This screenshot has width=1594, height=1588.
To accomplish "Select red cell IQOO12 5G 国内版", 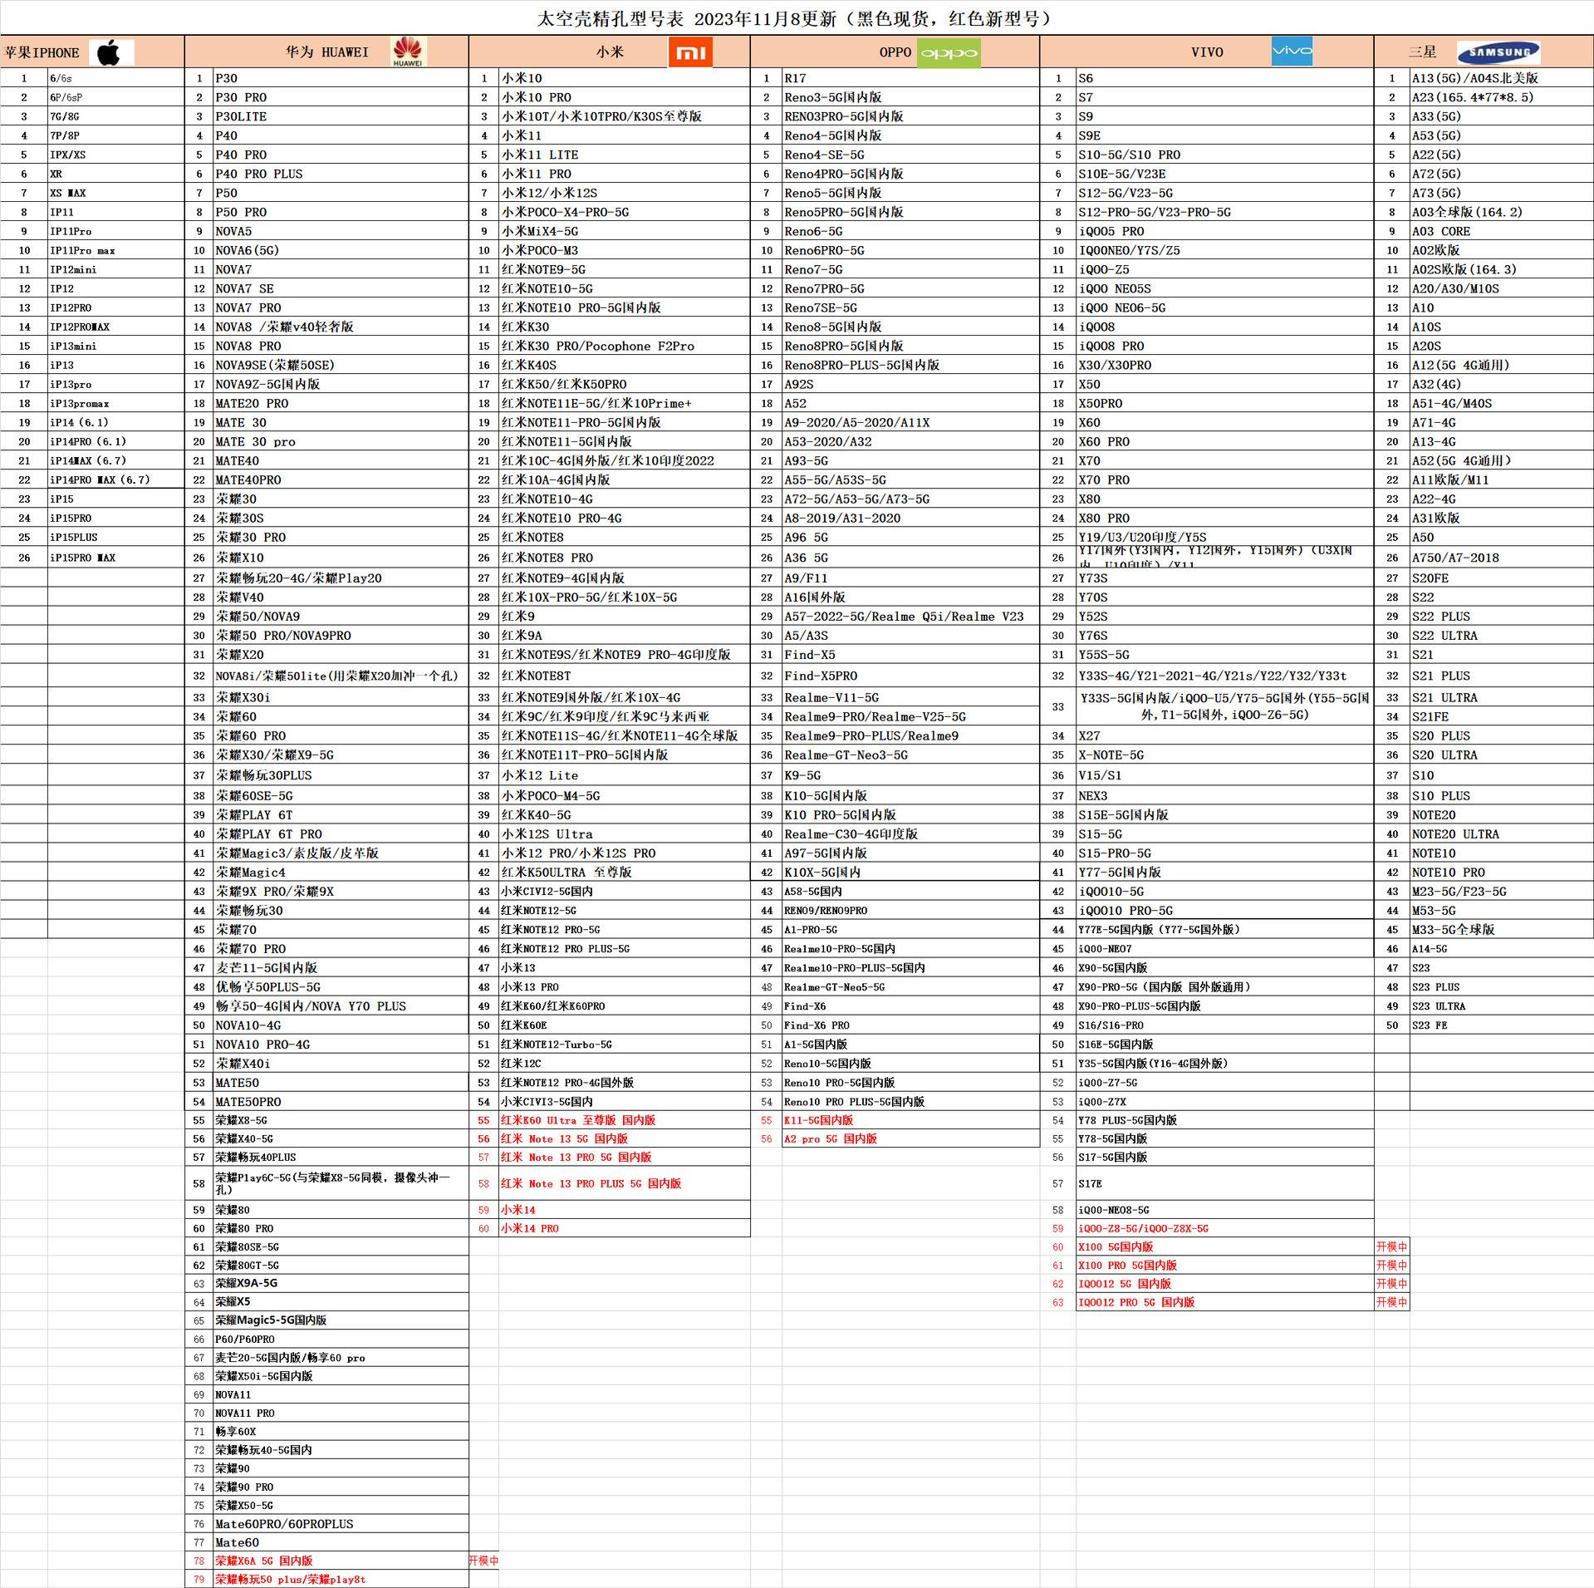I will pyautogui.click(x=1224, y=1284).
